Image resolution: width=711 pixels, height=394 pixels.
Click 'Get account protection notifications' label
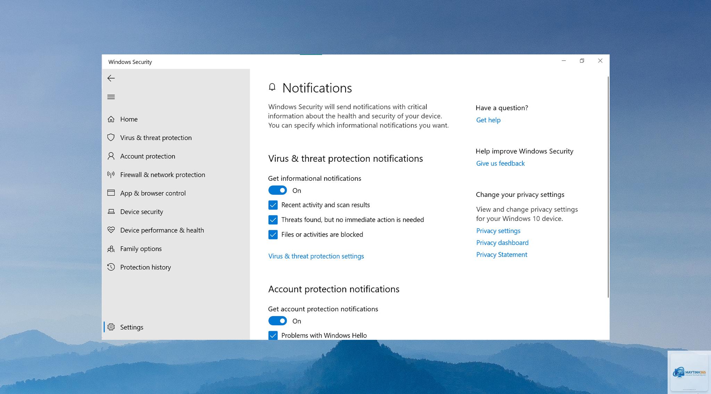[x=323, y=309]
